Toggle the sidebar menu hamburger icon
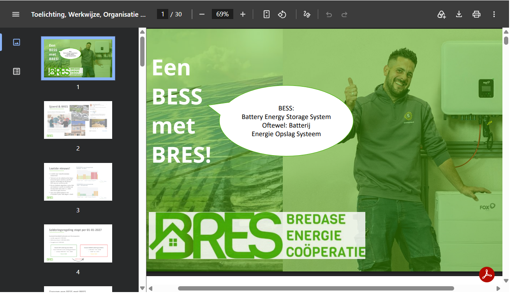 click(16, 14)
